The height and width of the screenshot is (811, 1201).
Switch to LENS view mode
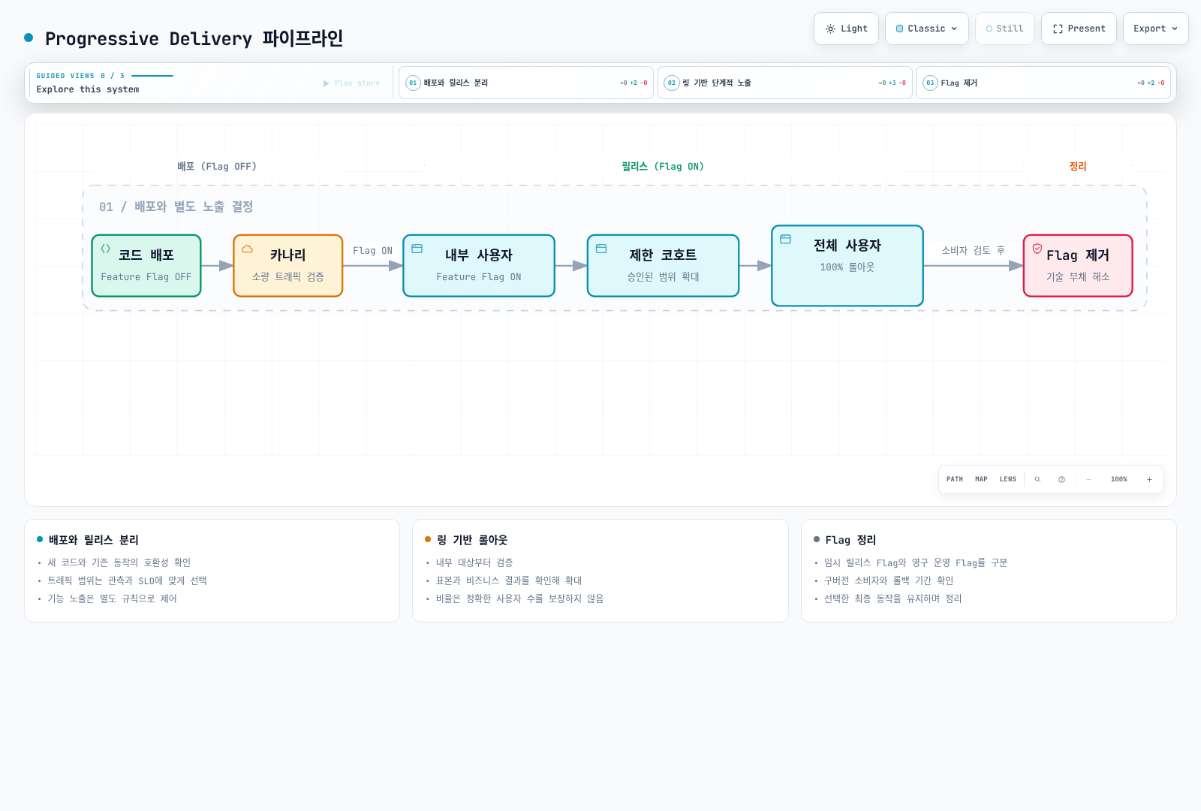click(1008, 479)
